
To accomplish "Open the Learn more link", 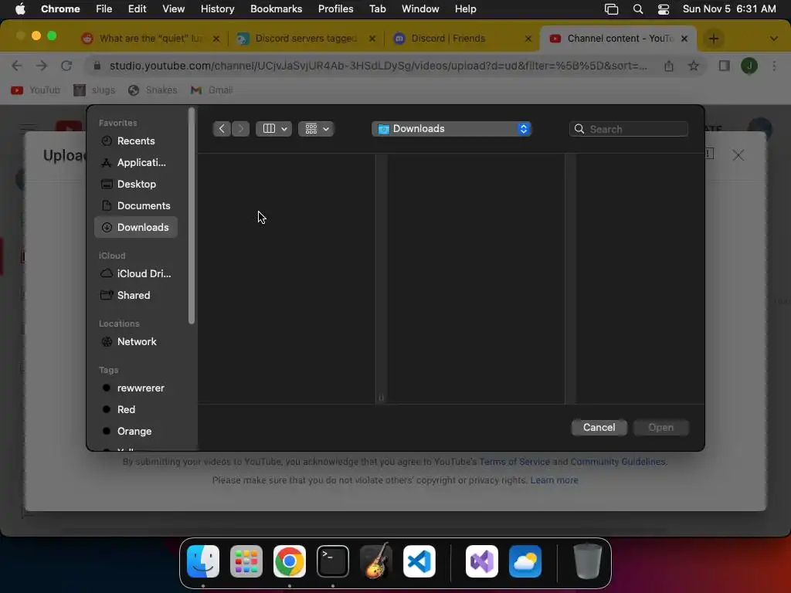I will (554, 480).
